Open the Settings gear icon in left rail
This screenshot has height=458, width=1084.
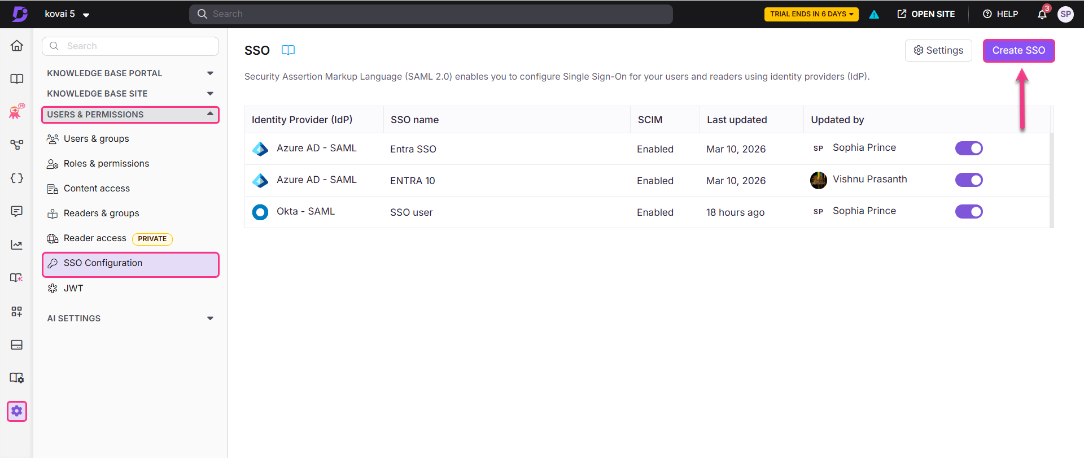(17, 411)
